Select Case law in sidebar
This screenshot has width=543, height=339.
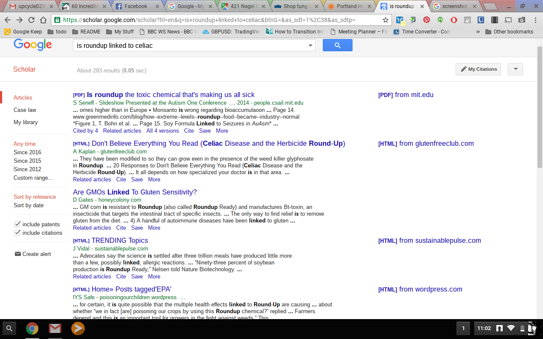click(25, 110)
